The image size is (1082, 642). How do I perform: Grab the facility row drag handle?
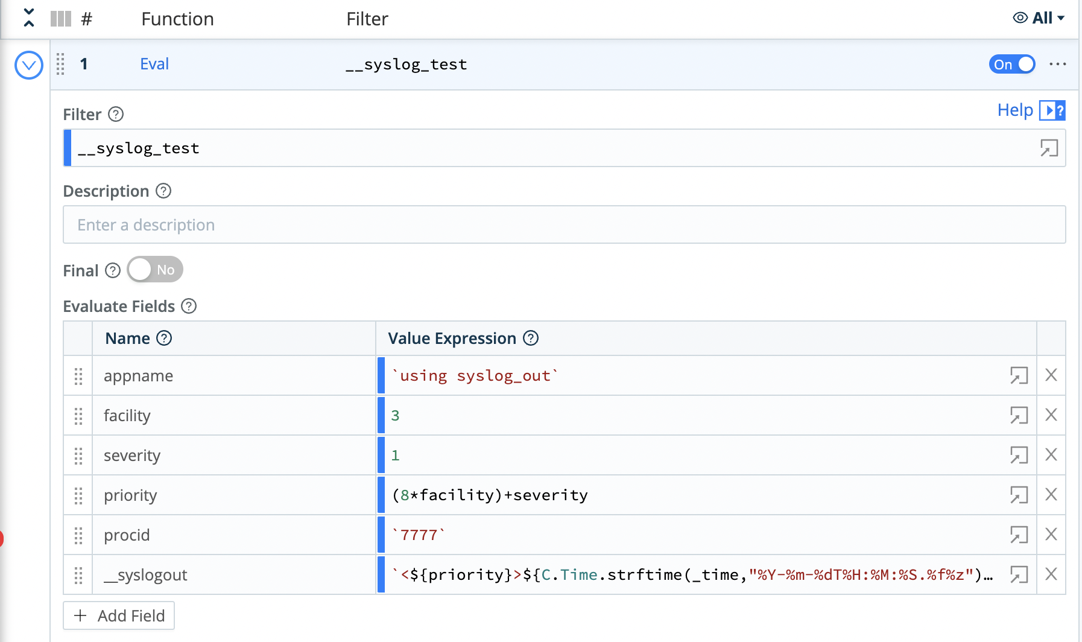pyautogui.click(x=78, y=416)
